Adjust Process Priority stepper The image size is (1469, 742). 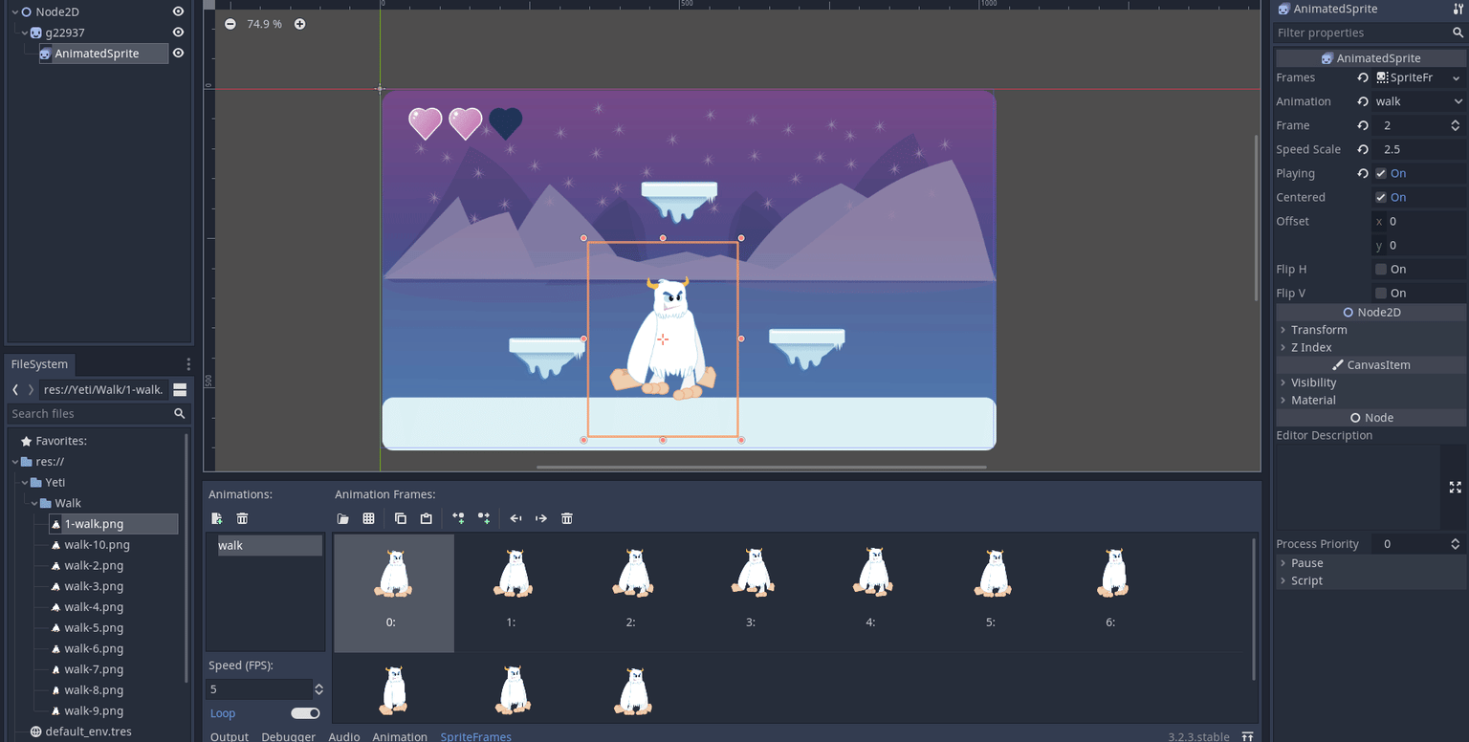click(1456, 544)
